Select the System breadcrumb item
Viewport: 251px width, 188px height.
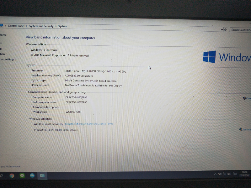point(62,26)
